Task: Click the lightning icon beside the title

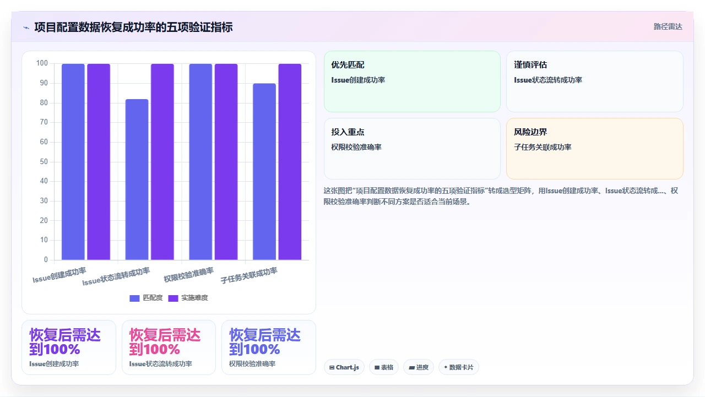Action: 26,27
